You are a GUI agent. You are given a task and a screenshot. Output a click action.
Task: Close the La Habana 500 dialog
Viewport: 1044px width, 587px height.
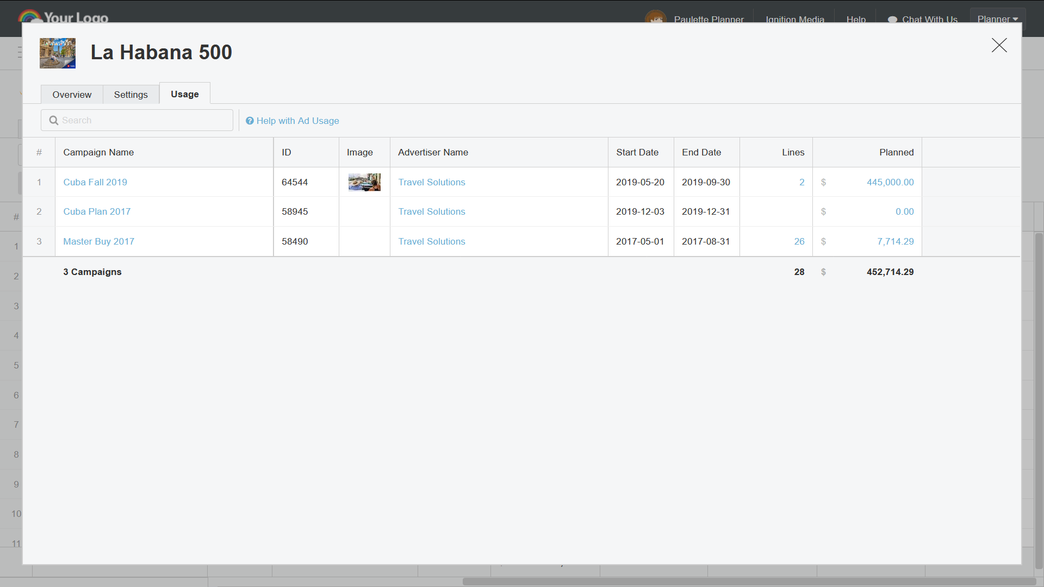[999, 45]
